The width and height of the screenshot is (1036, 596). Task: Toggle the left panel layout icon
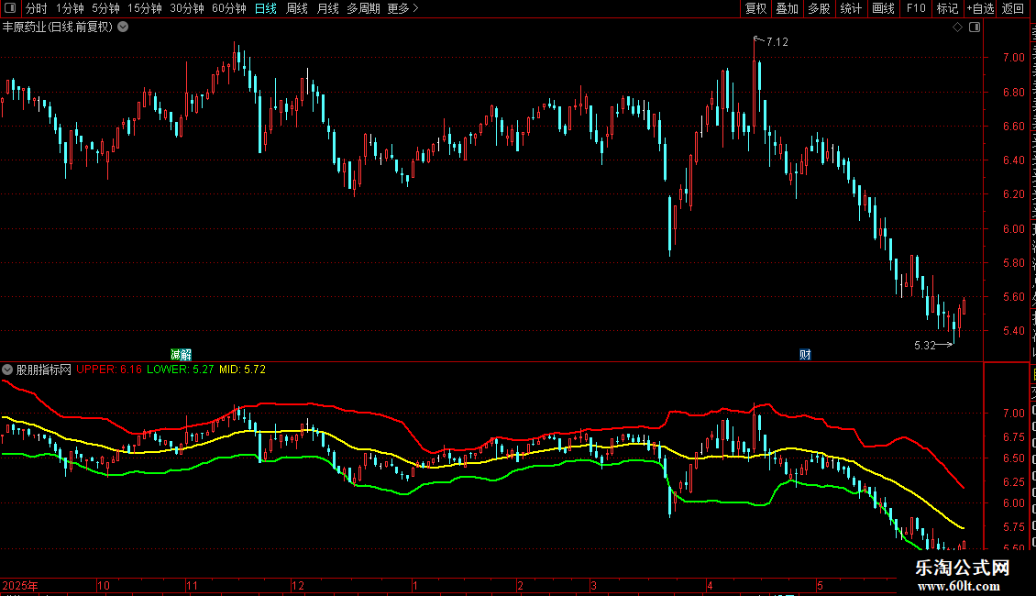10,8
